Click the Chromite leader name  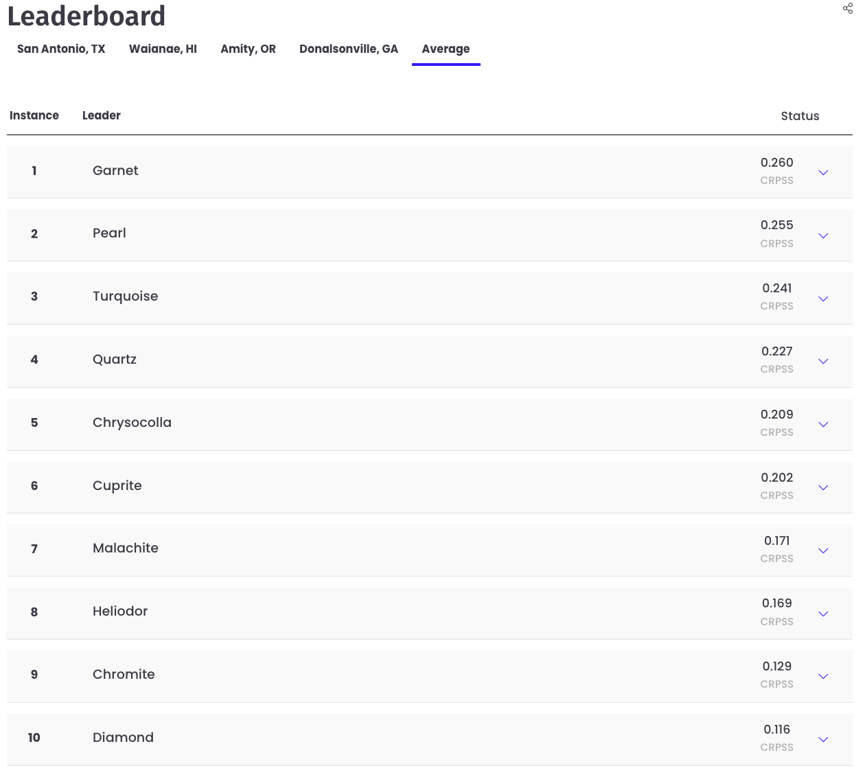pyautogui.click(x=124, y=674)
